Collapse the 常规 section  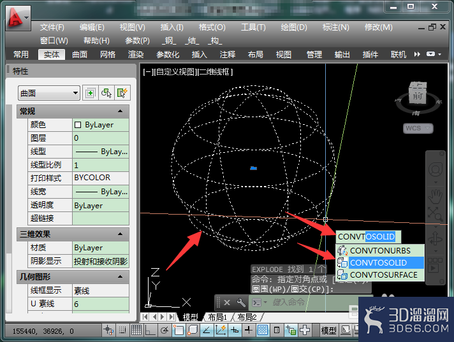tap(120, 111)
